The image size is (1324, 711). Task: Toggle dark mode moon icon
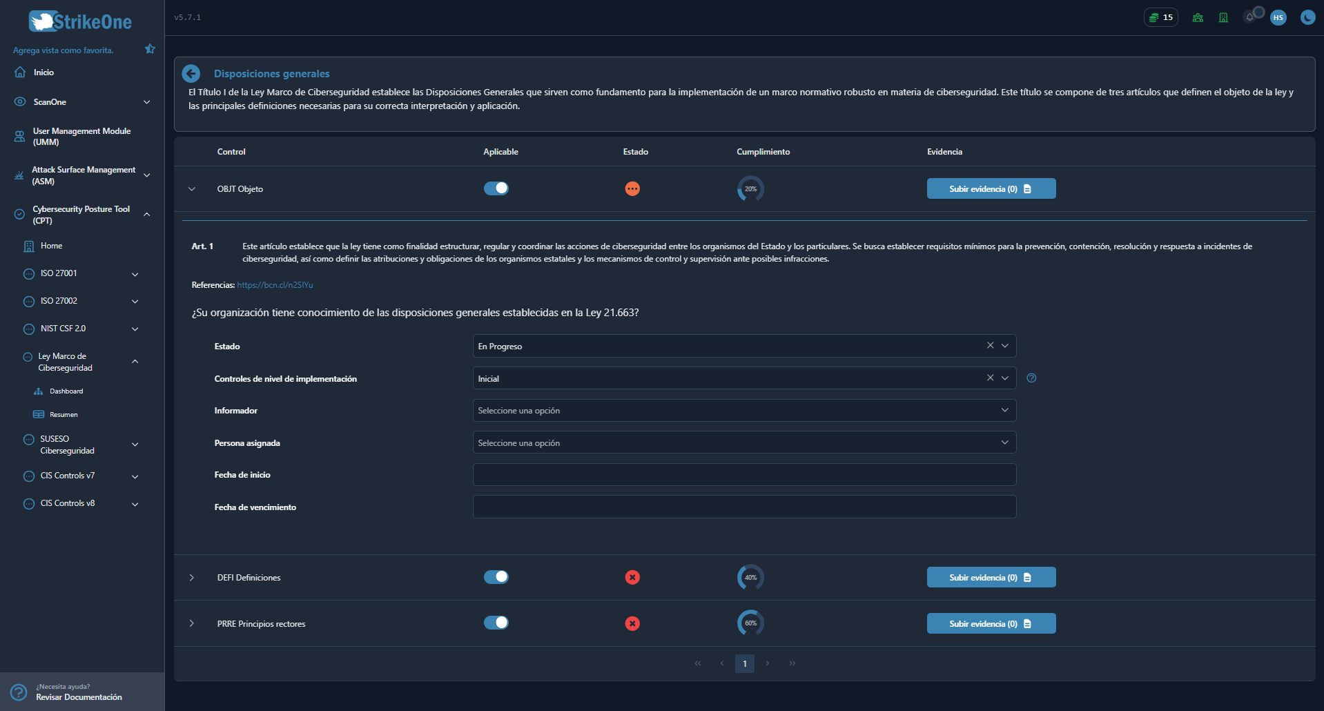click(1307, 17)
